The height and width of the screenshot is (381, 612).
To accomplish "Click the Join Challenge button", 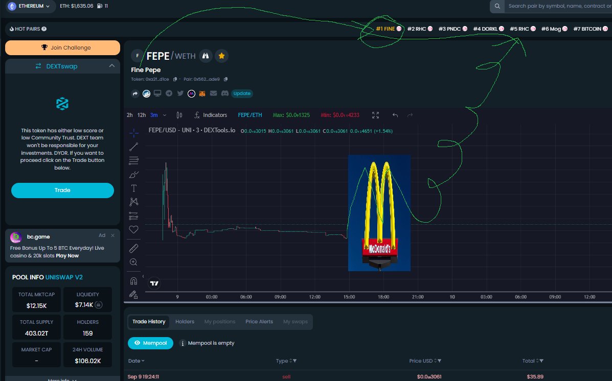I will (x=62, y=47).
